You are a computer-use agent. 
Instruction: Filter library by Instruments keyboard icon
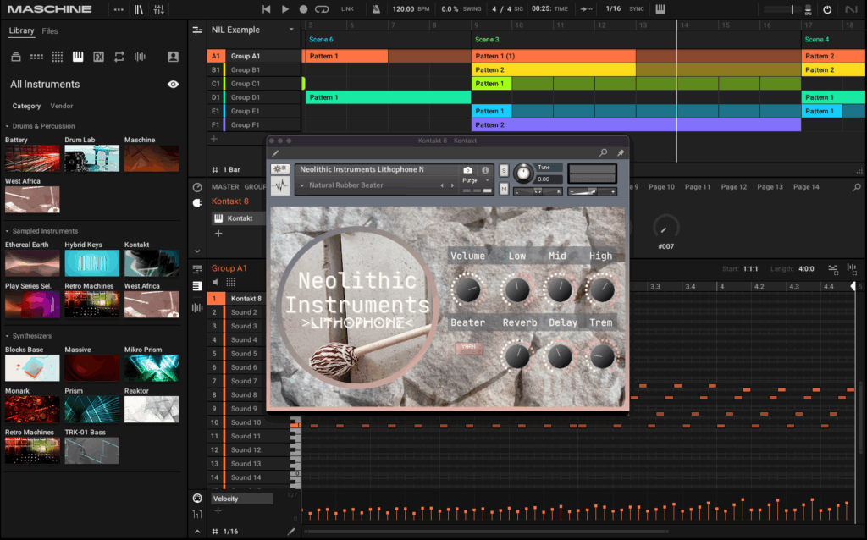(x=78, y=57)
